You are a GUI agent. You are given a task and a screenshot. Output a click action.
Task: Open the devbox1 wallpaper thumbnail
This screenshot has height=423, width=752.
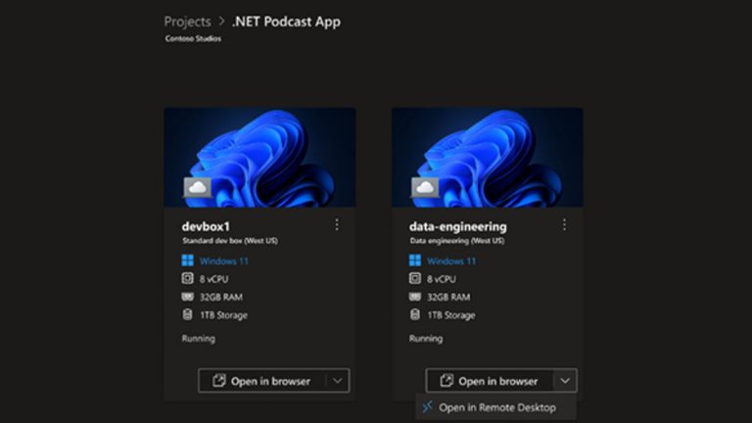259,158
